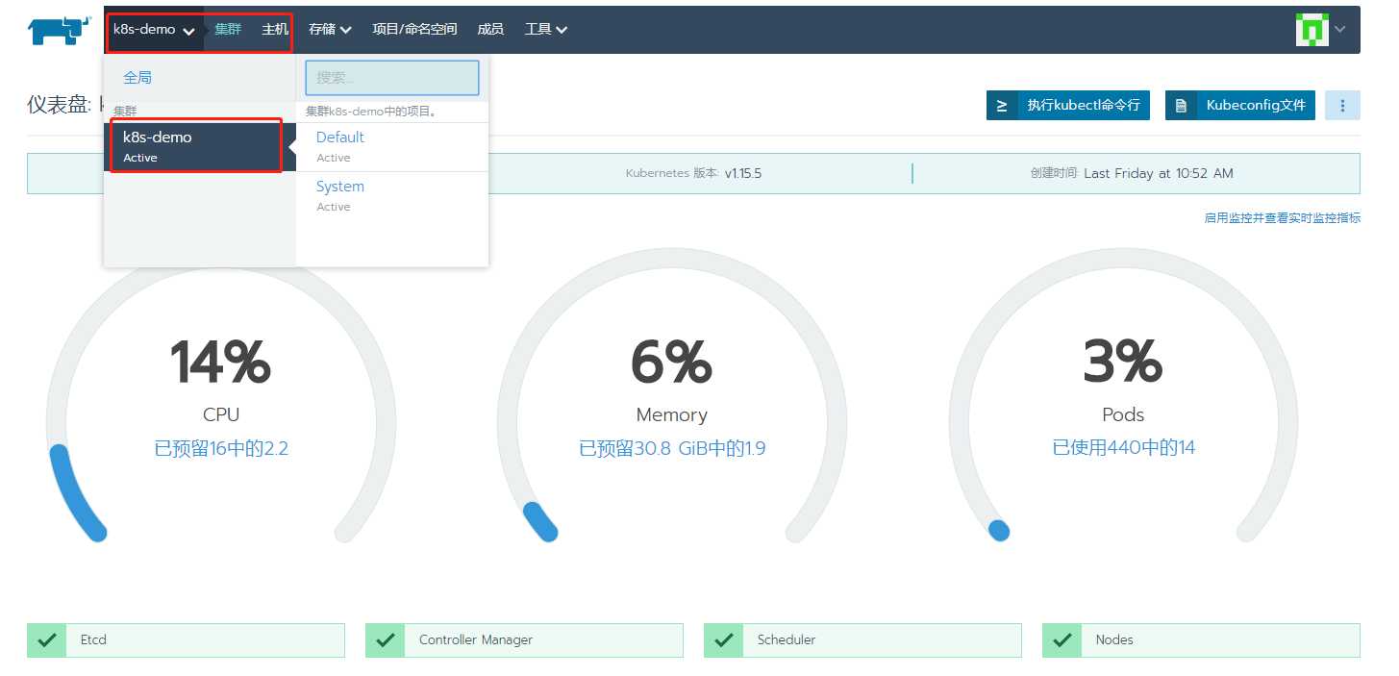1399x676 pixels.
Task: Open the k8s-demo cluster dropdown
Action: click(x=154, y=30)
